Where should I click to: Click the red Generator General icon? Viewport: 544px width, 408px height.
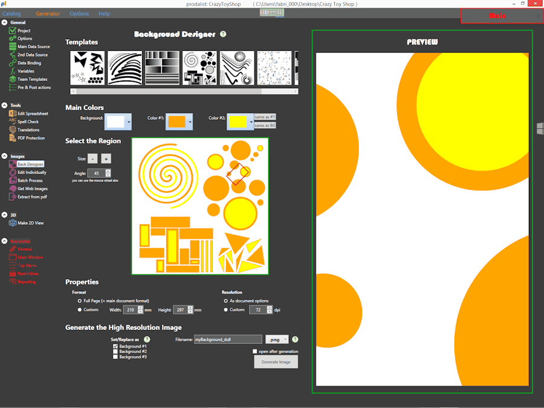click(x=13, y=249)
